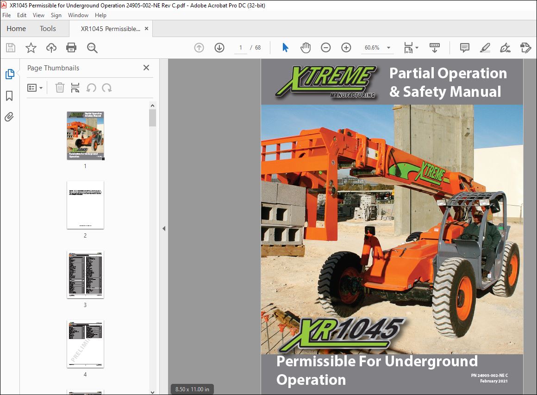Activate the Hand pan tool
537x395 pixels.
click(x=306, y=48)
